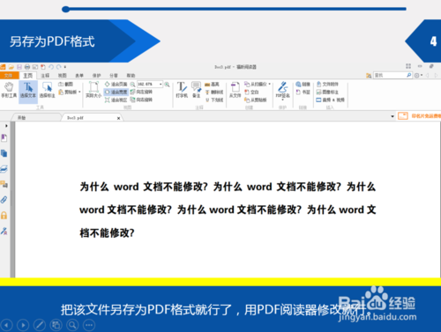441x332 pixels.
Task: Expand the quick access toolbar customize arrow
Action: [x=65, y=67]
